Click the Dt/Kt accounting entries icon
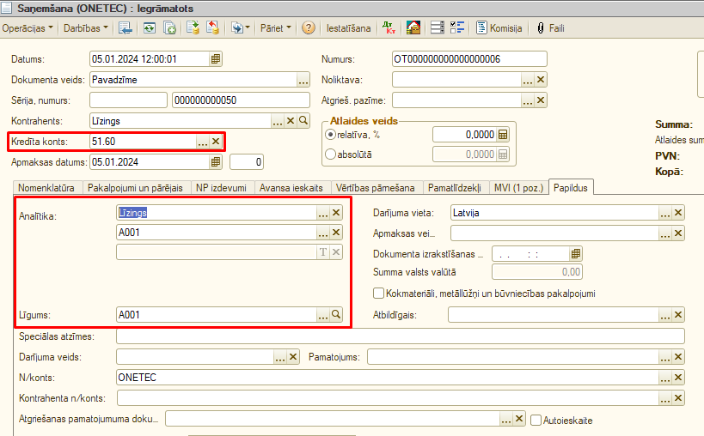The image size is (704, 436). [x=389, y=28]
